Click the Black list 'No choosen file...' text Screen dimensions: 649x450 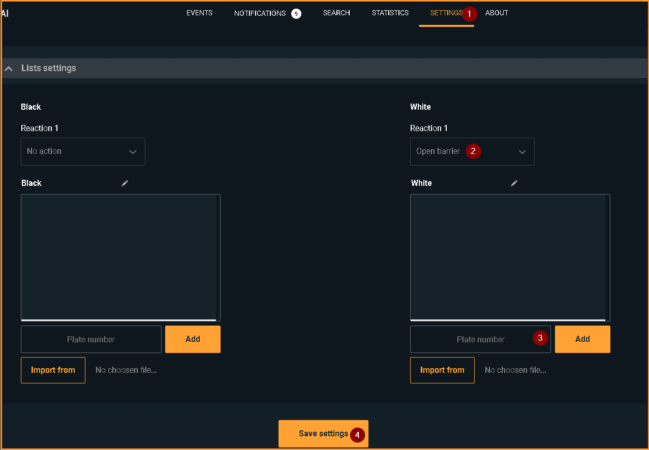[x=126, y=370]
